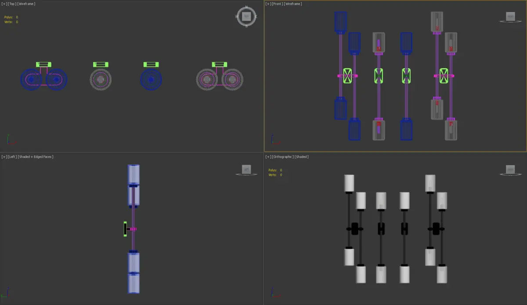Click the N compass letter on Top ViewCube
The image size is (527, 305).
pos(246,7)
